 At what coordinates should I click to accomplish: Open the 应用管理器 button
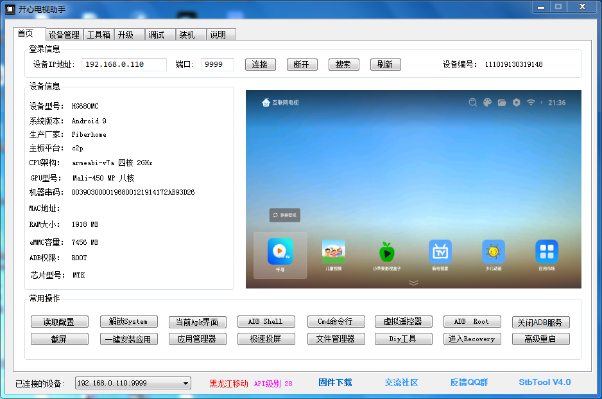pyautogui.click(x=197, y=339)
